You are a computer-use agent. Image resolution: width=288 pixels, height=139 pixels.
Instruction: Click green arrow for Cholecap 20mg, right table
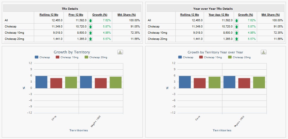click(237, 39)
